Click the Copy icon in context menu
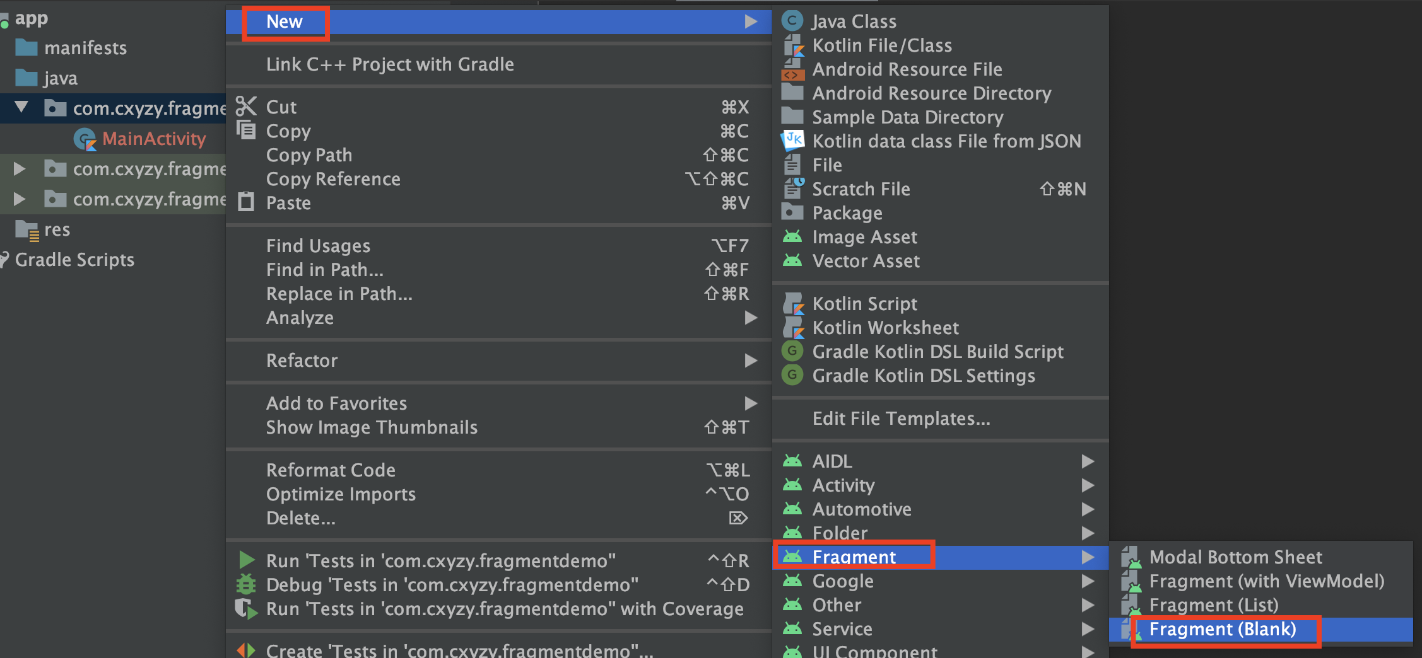Viewport: 1422px width, 658px height. point(246,130)
